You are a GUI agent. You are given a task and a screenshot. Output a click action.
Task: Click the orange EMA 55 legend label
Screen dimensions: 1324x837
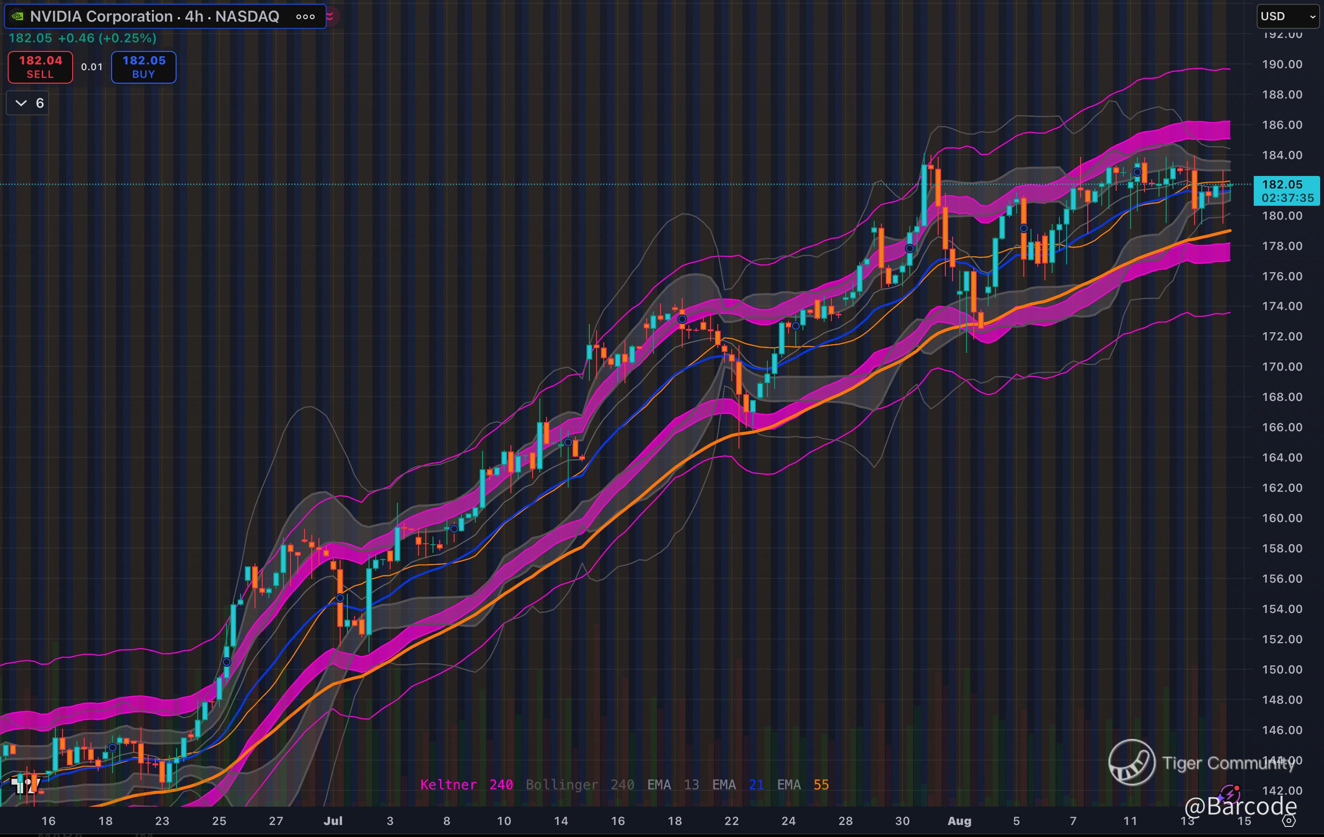803,785
